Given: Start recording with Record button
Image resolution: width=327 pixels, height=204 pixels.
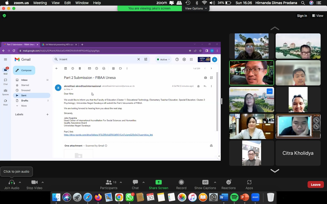Looking at the screenshot, I should (181, 185).
